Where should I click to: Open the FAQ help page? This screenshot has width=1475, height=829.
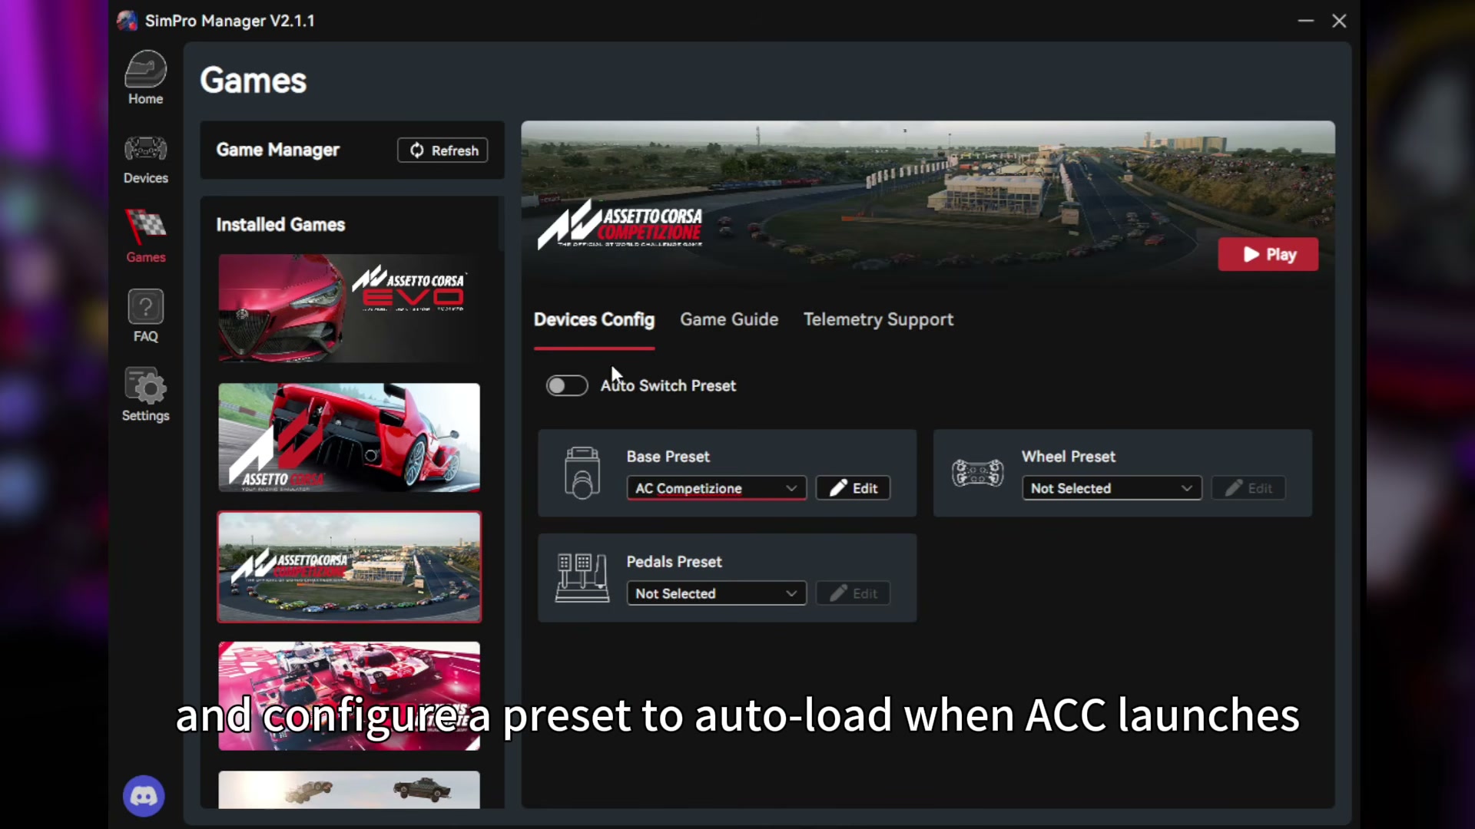coord(145,315)
